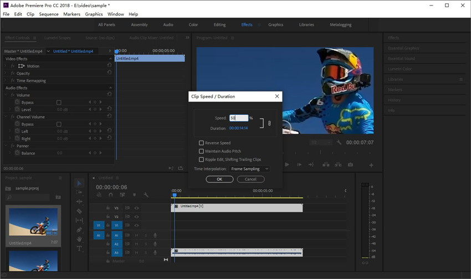This screenshot has height=279, width=471.
Task: Select the Ripple Edit tool
Action: click(x=79, y=202)
